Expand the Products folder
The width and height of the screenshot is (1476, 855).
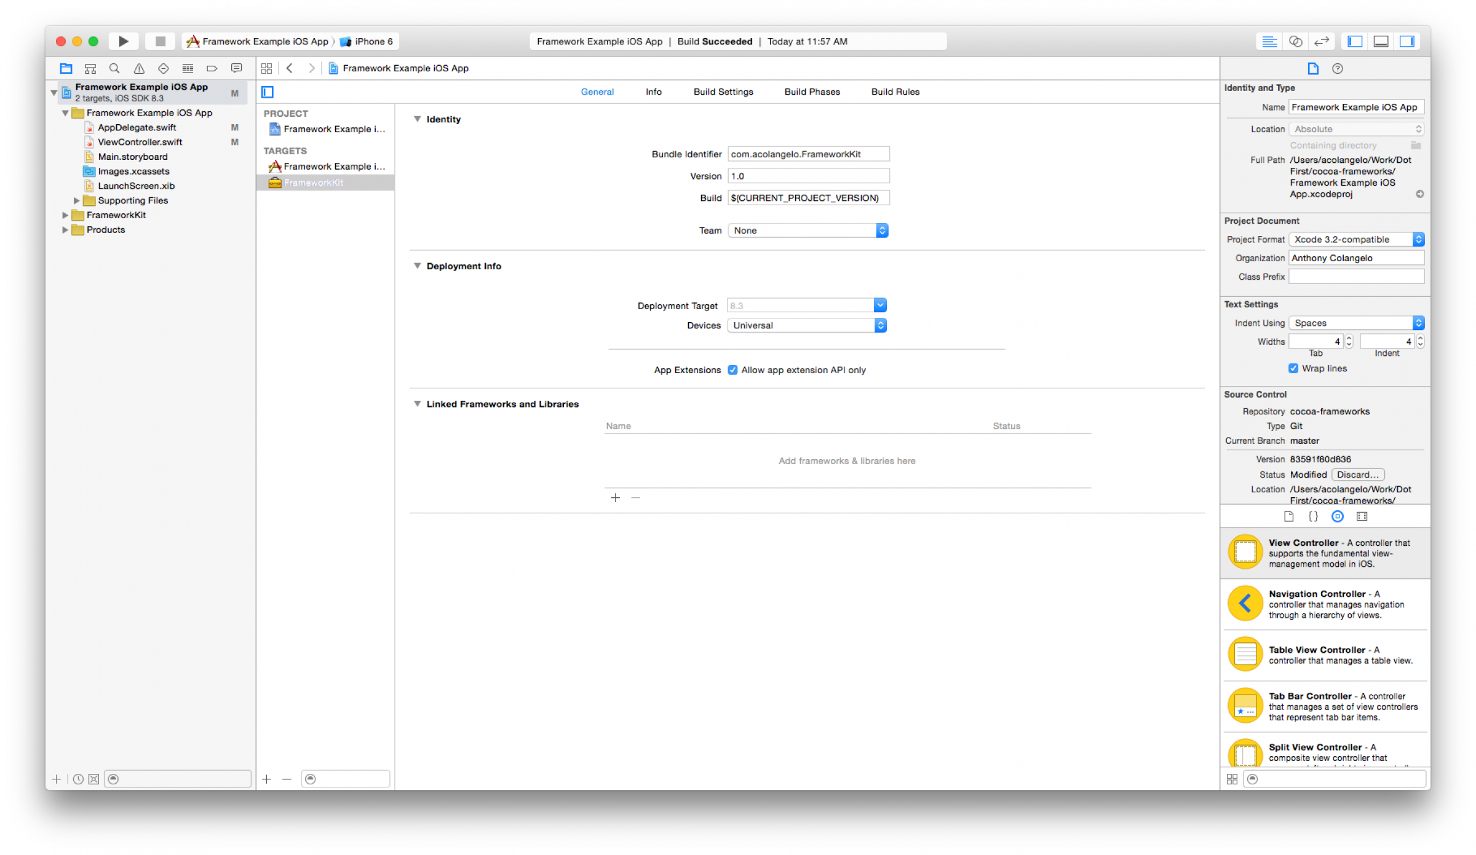coord(65,230)
